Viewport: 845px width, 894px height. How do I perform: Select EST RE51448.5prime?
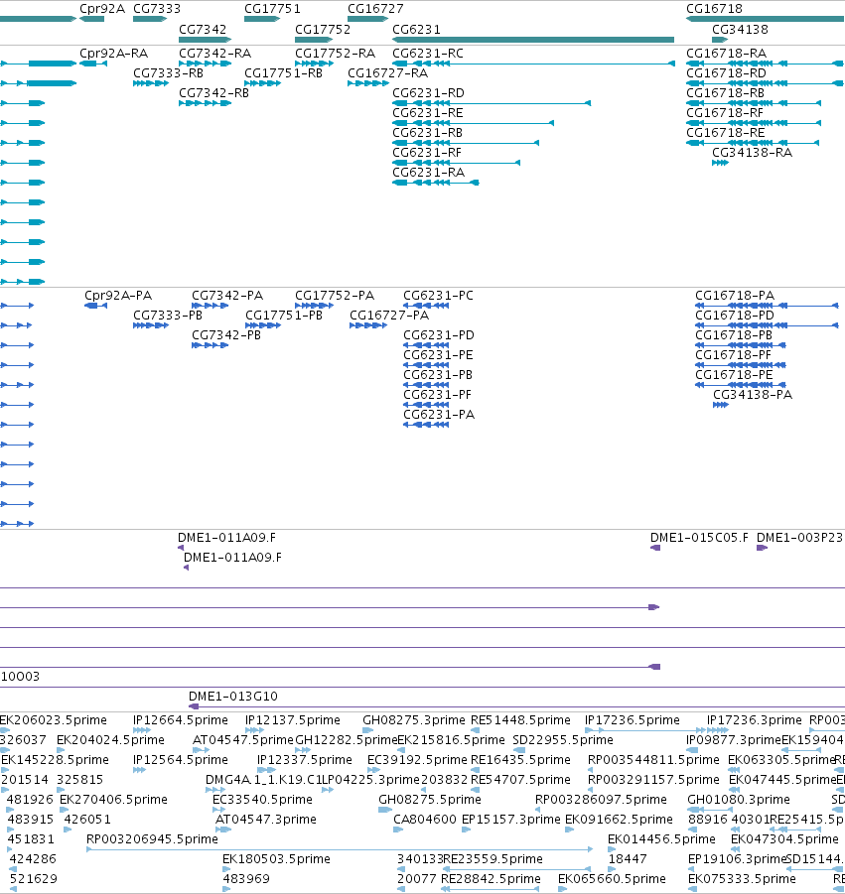tap(520, 720)
